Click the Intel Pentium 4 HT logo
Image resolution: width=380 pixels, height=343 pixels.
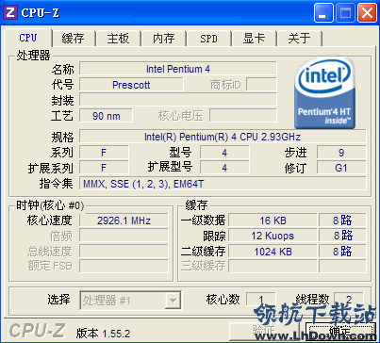click(325, 93)
